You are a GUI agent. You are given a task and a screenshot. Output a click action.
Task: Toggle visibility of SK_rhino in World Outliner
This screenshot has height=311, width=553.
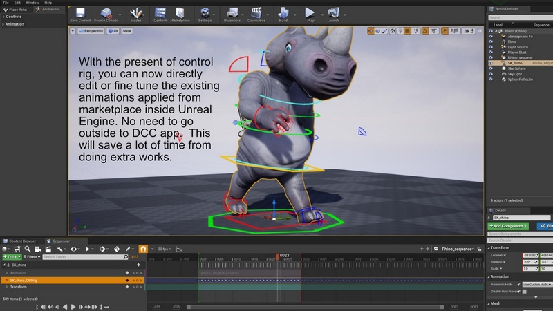pyautogui.click(x=491, y=62)
